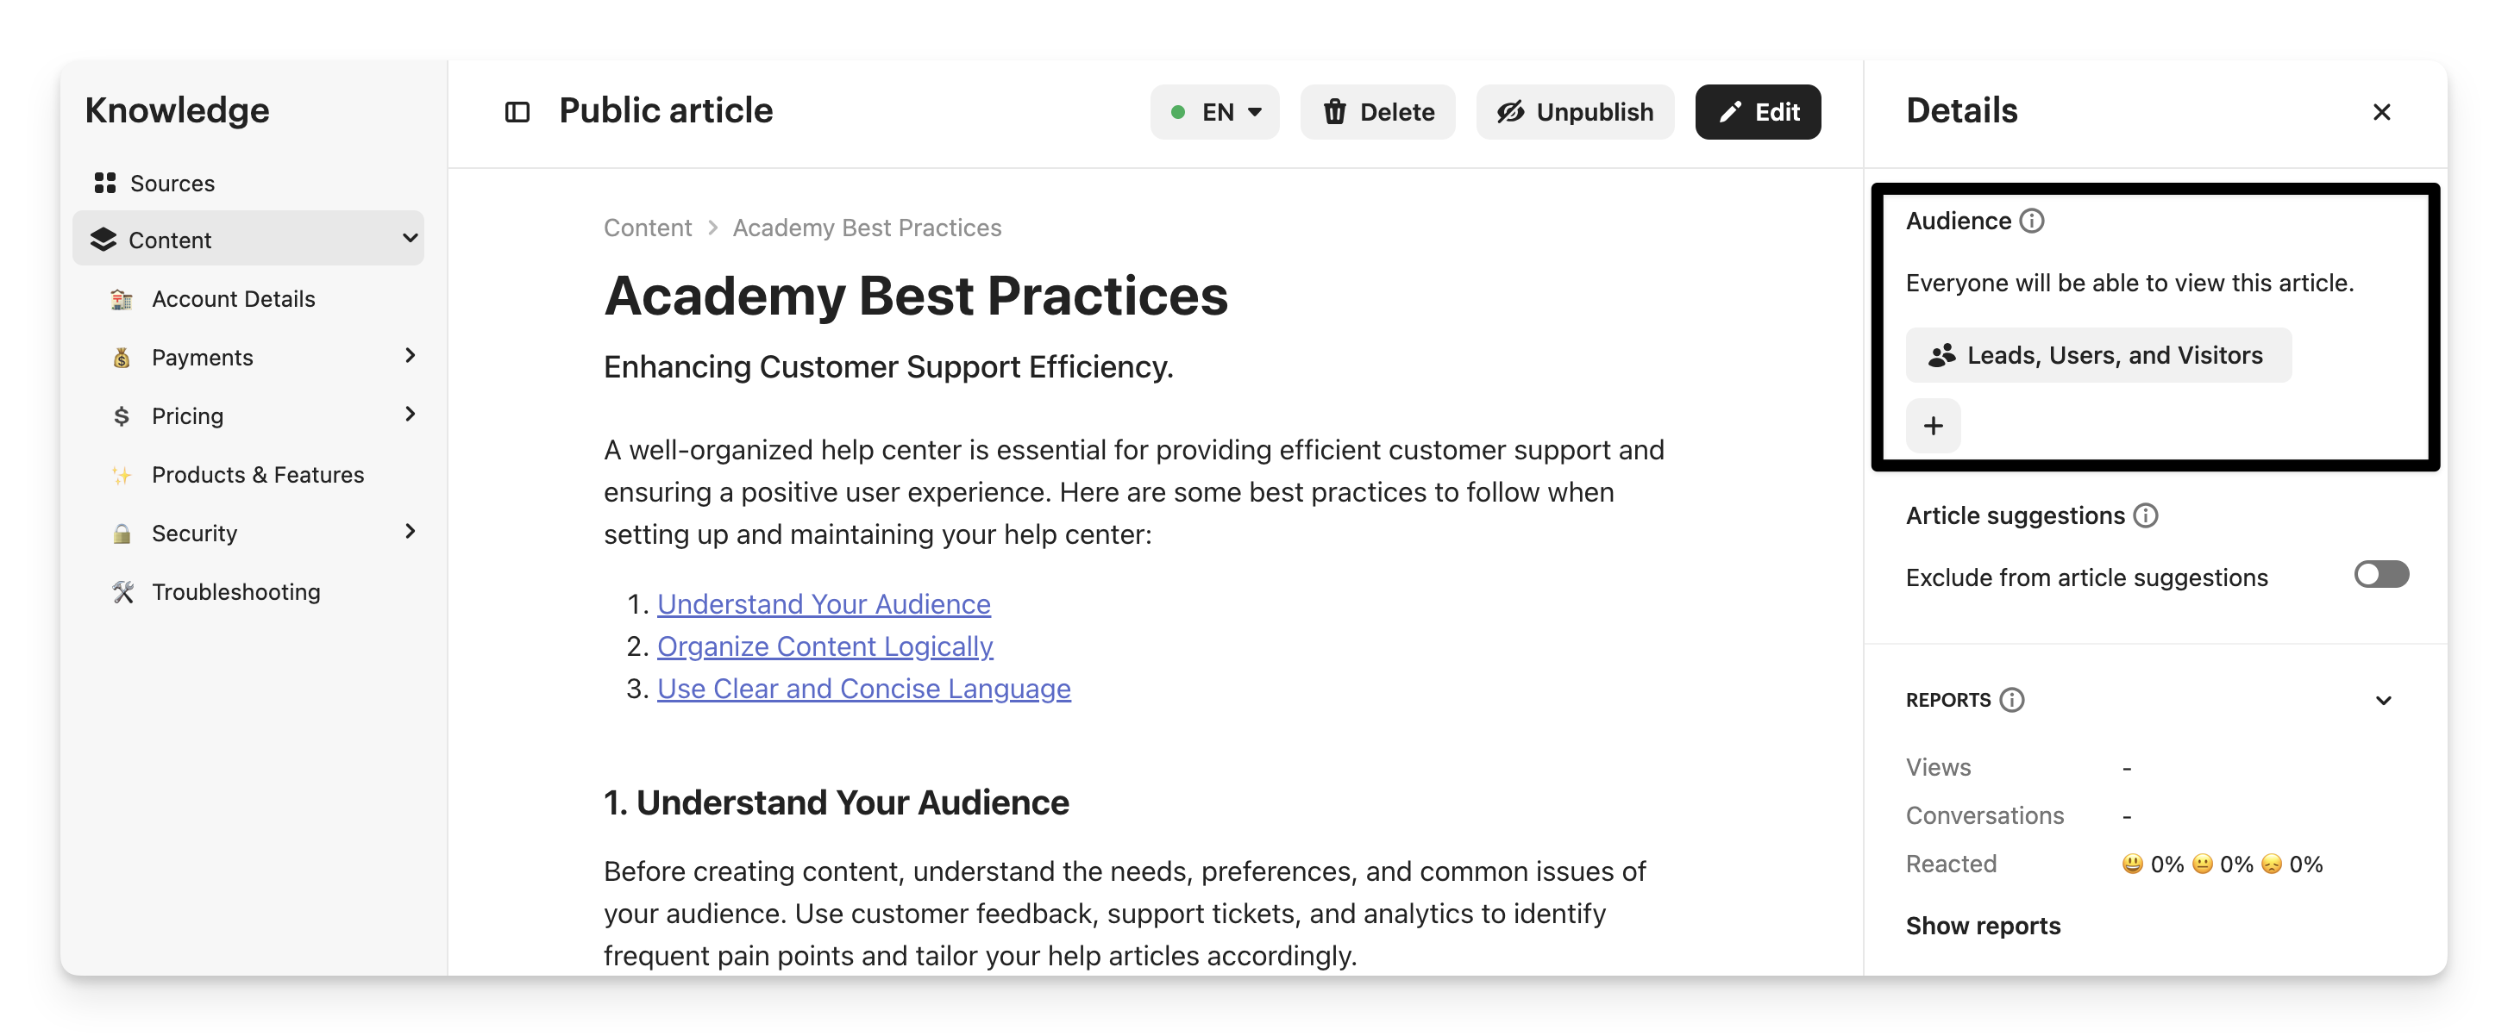Image resolution: width=2508 pixels, height=1036 pixels.
Task: Toggle the sidebar panel icon
Action: click(517, 112)
